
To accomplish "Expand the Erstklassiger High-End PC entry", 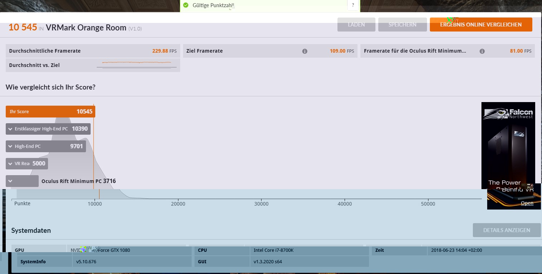I will (9, 129).
